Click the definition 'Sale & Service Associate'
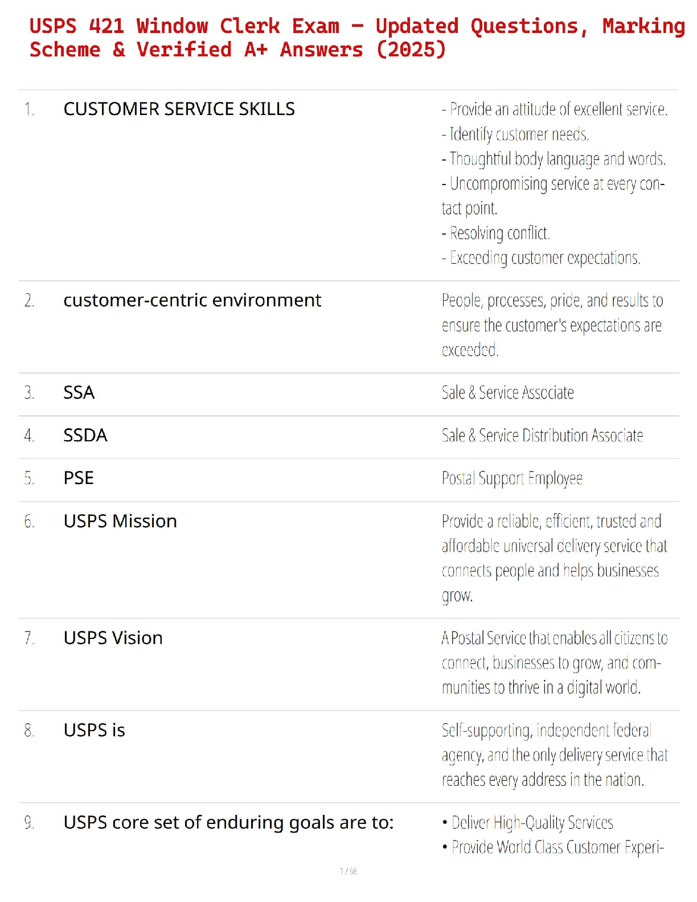 [x=507, y=392]
